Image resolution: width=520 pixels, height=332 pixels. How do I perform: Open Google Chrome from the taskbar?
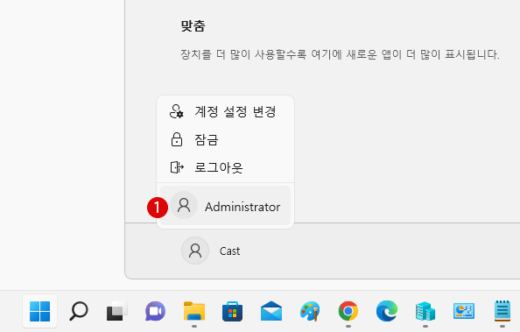348,311
